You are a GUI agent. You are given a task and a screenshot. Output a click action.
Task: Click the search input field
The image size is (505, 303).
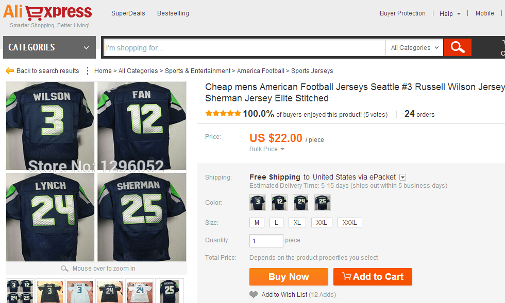[x=244, y=48]
